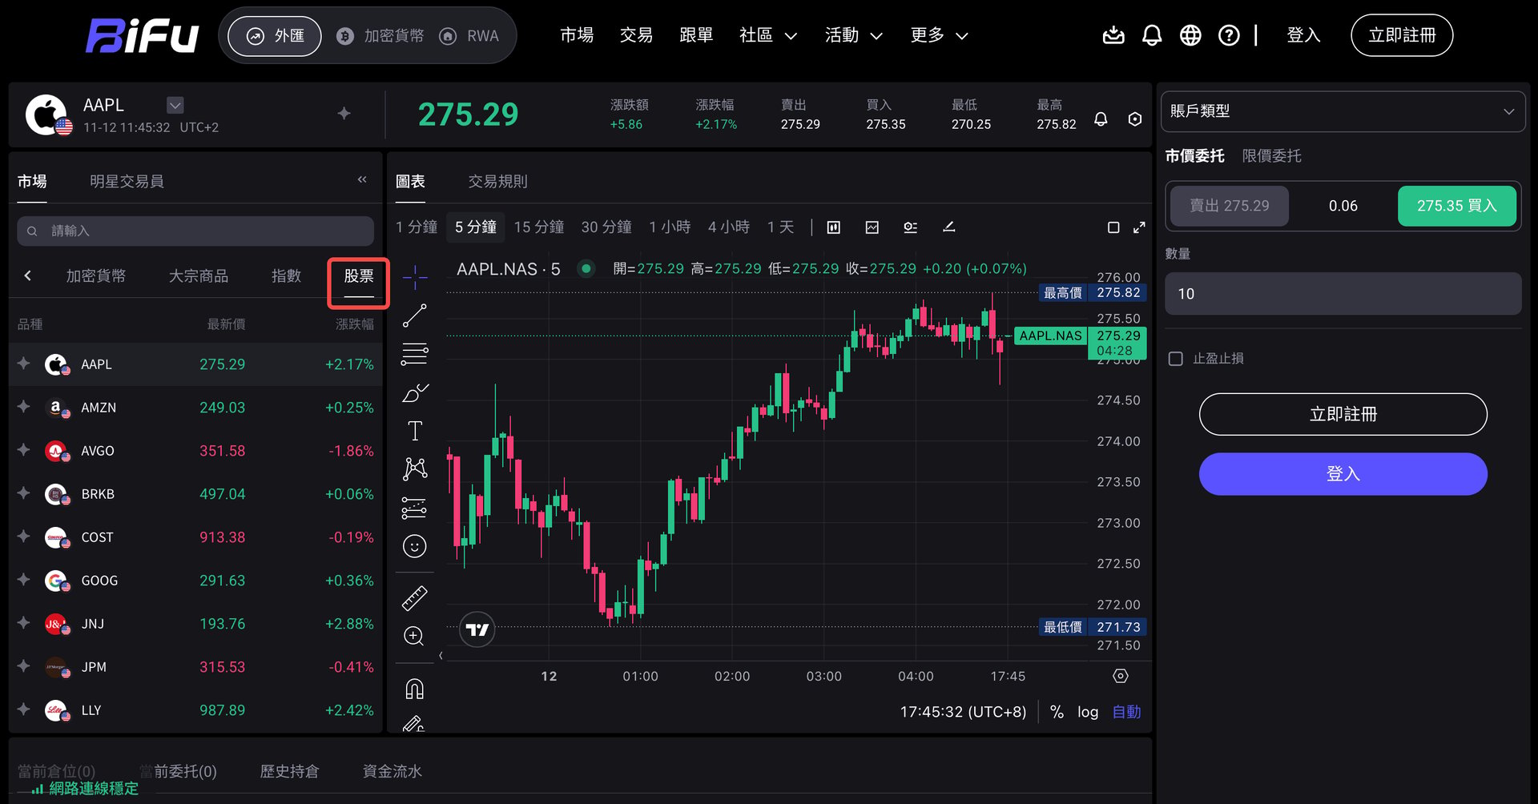Click the TradingView logo on chart
The image size is (1538, 804).
(477, 629)
